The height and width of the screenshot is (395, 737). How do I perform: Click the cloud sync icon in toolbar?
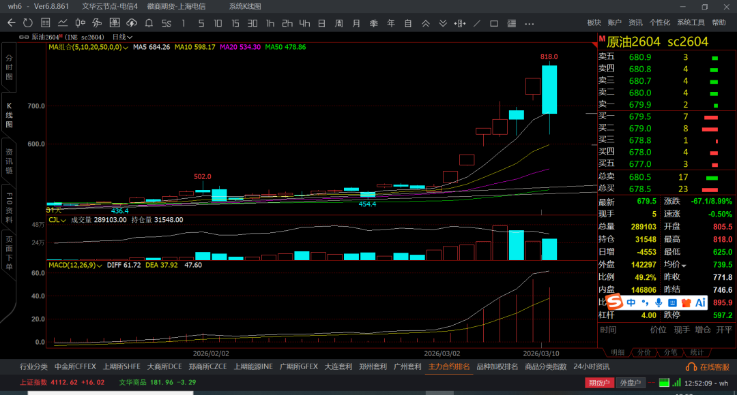132,23
